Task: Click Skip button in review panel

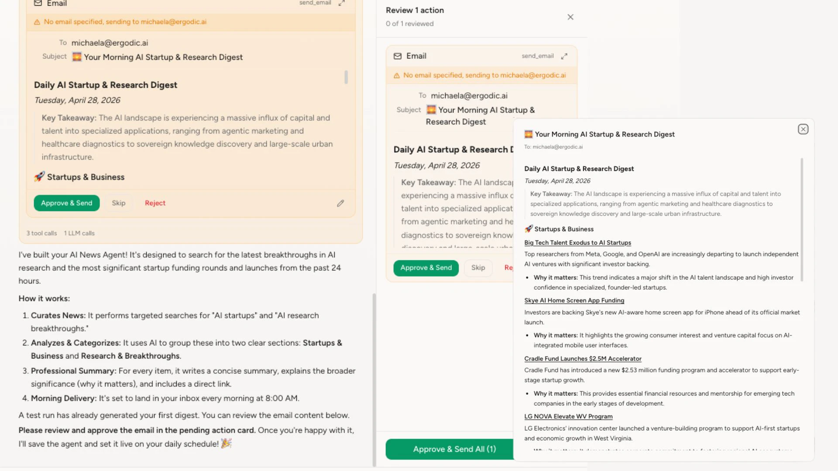Action: coord(478,268)
